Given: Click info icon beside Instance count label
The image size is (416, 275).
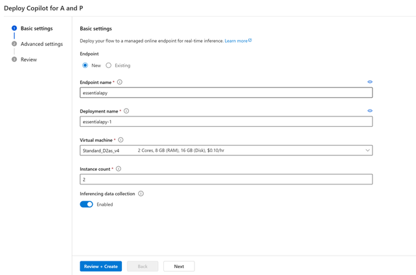Looking at the screenshot, I should tap(118, 169).
